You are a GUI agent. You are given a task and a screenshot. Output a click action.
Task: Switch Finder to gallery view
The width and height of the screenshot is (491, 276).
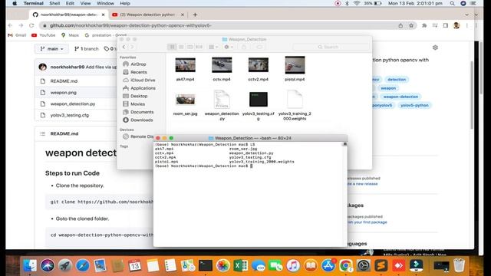199,47
